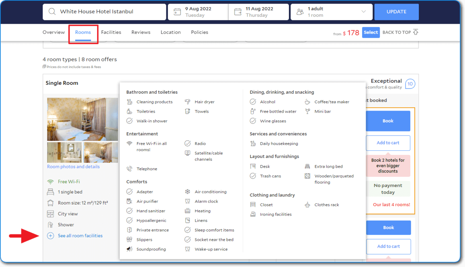465x267 pixels.
Task: Open the bathroom thumbnail photo
Action: click(64, 152)
